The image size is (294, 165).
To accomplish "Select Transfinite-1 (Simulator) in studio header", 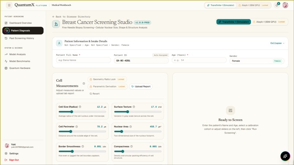I will 233,22.
